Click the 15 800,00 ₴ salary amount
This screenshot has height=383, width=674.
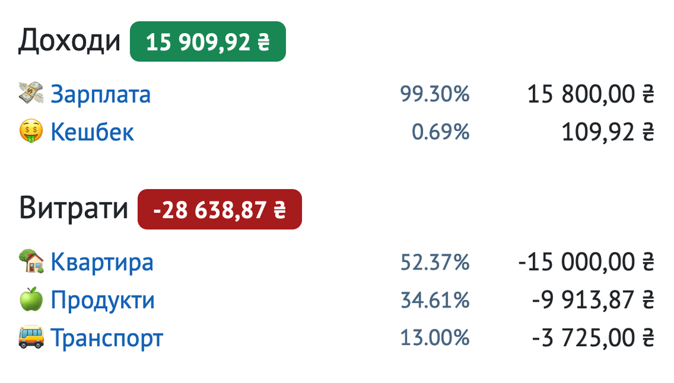[x=590, y=95]
